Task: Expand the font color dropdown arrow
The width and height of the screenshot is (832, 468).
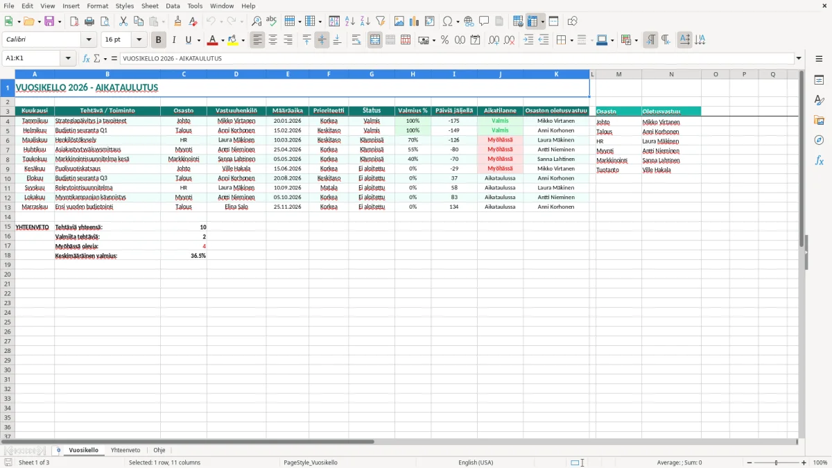Action: [223, 40]
